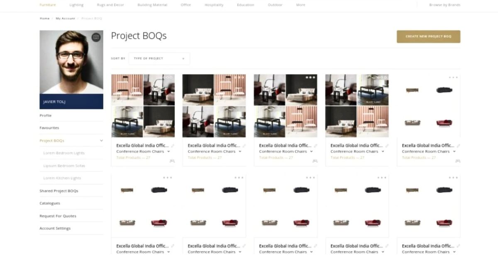The width and height of the screenshot is (498, 260).
Task: Click Javier Tolj profile photo
Action: pyautogui.click(x=71, y=62)
